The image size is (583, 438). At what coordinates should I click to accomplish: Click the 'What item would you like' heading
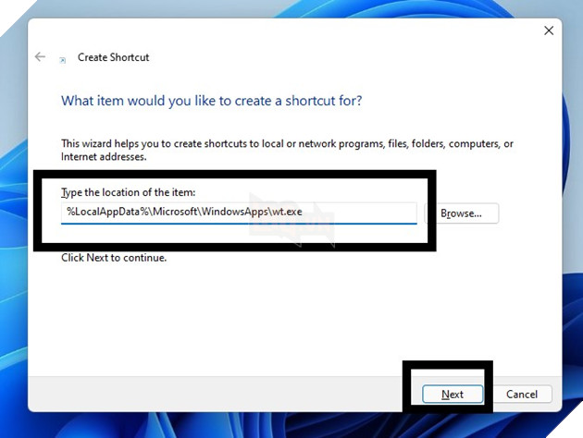[x=212, y=101]
